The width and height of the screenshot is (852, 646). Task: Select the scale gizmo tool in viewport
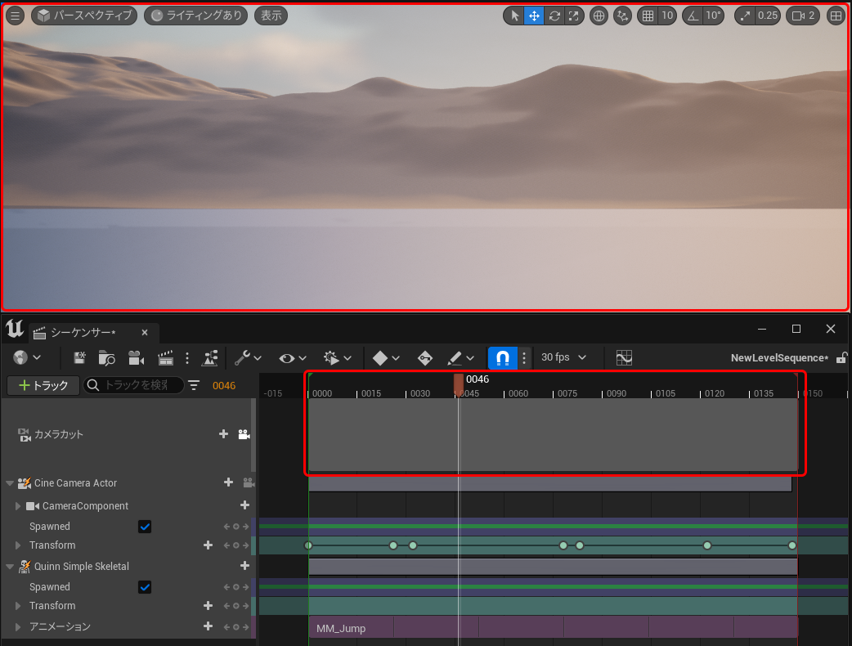[574, 16]
